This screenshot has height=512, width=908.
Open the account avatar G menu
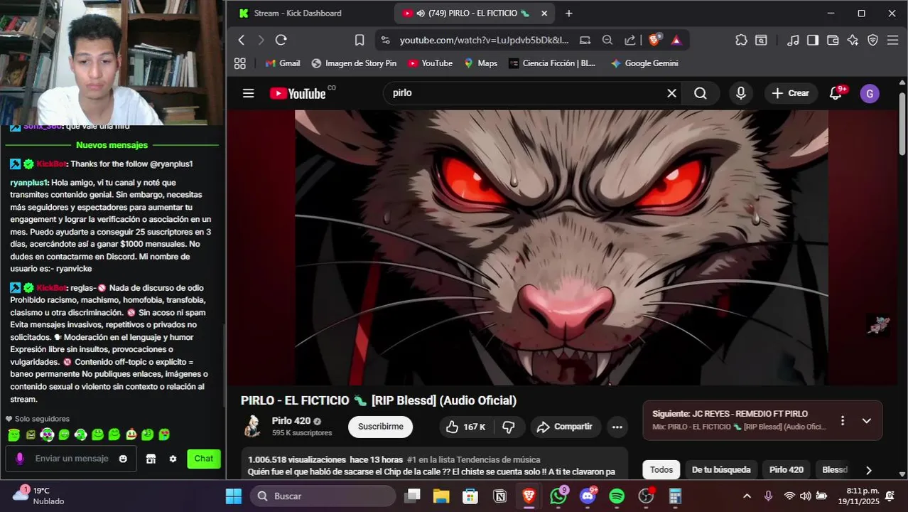[x=870, y=93]
